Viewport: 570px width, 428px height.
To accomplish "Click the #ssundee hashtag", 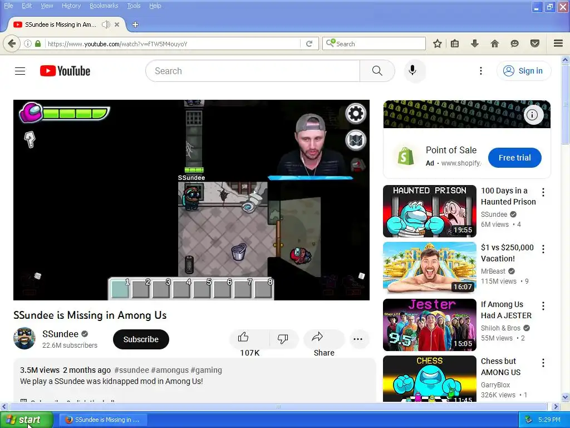I will click(x=131, y=370).
